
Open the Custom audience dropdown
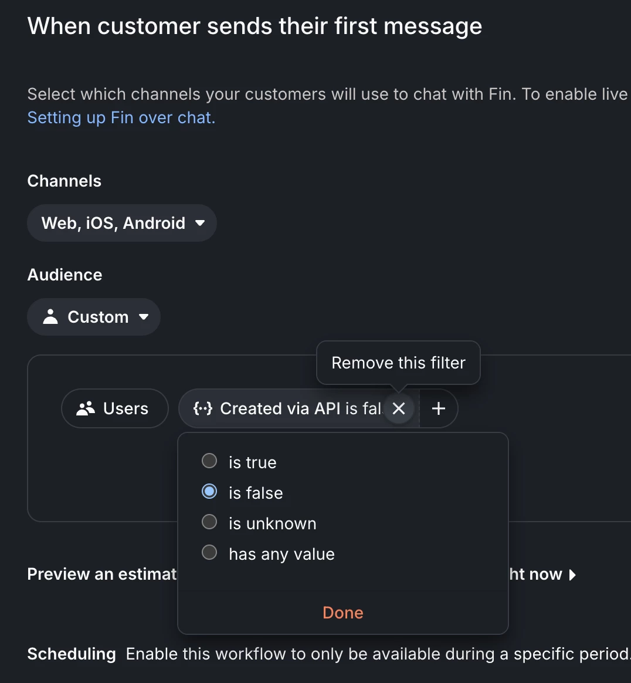[x=94, y=317]
